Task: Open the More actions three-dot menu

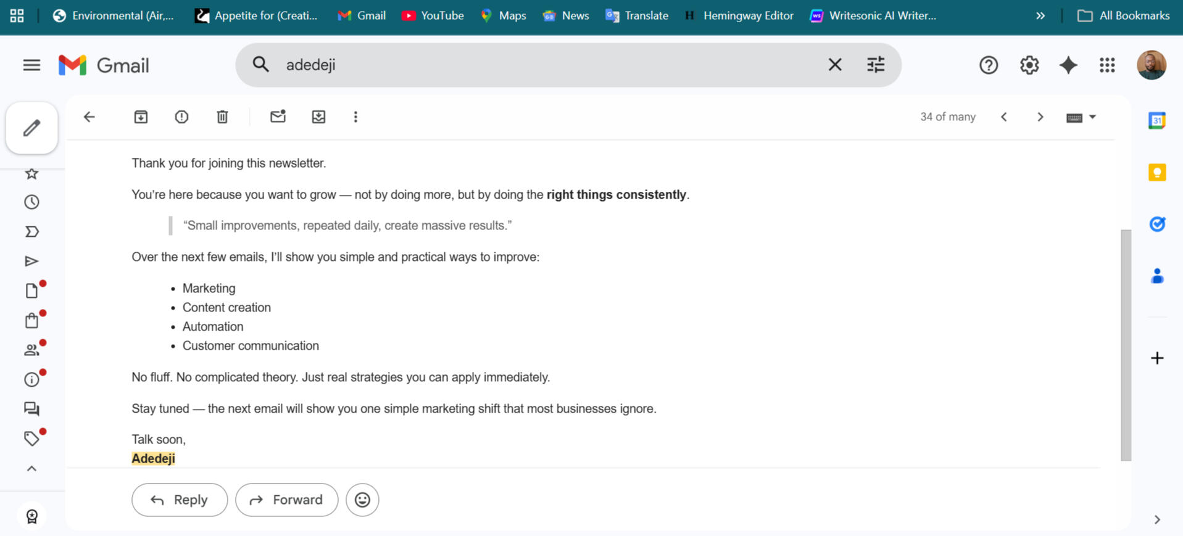Action: pyautogui.click(x=355, y=117)
